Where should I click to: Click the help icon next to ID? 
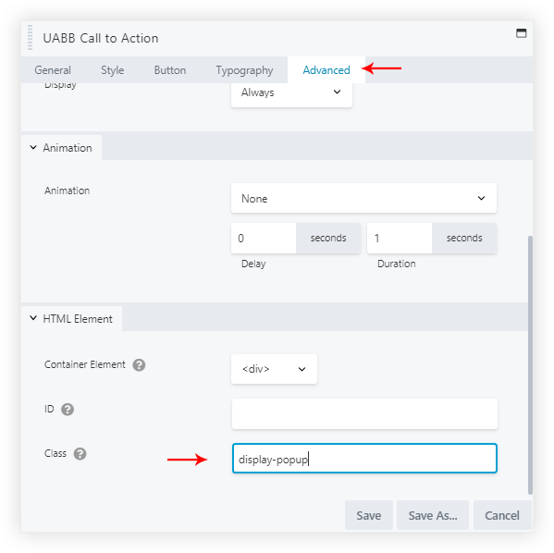(x=68, y=410)
